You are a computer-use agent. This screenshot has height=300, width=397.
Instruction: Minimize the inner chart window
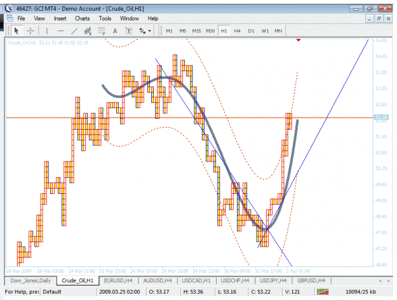pos(370,18)
